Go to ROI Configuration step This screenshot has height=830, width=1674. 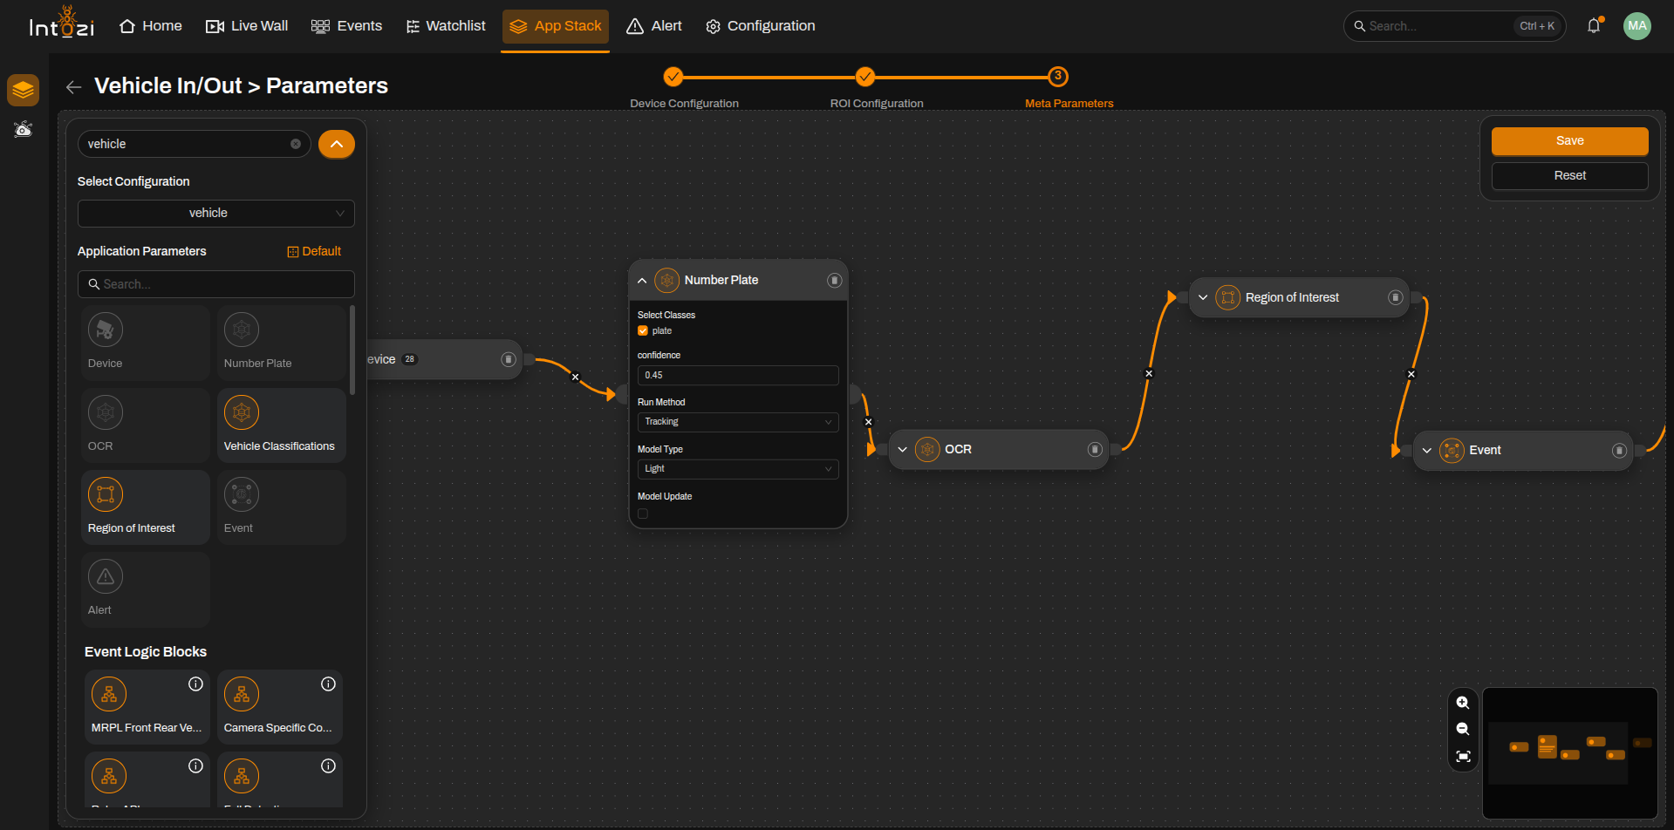(865, 77)
